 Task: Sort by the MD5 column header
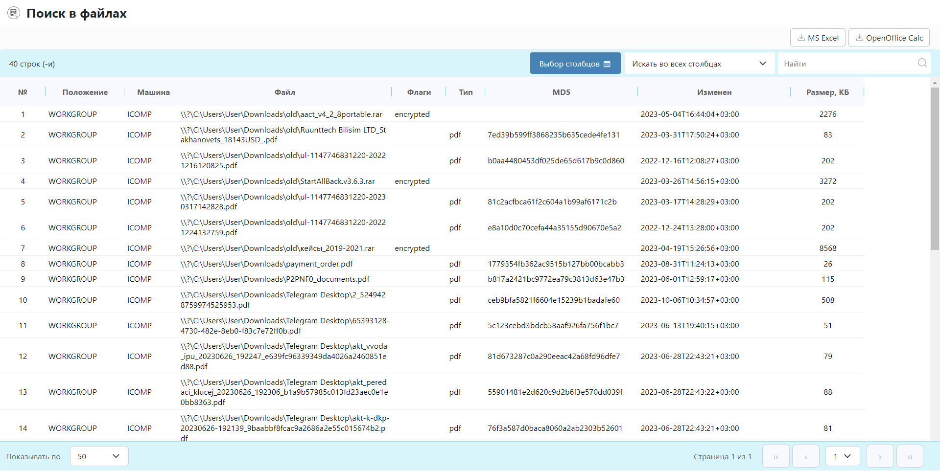coord(561,92)
